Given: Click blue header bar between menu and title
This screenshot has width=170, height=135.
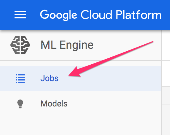Looking at the screenshot, I should [33, 15].
